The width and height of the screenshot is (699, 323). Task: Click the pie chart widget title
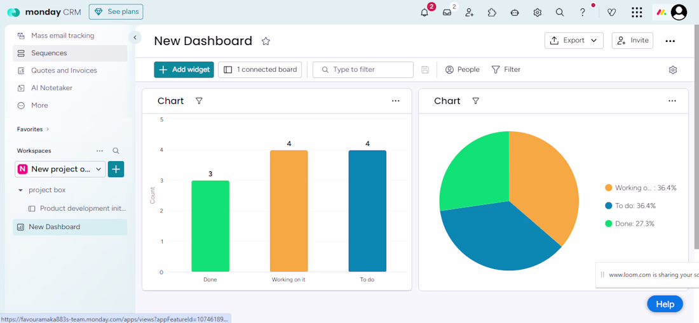click(x=447, y=101)
